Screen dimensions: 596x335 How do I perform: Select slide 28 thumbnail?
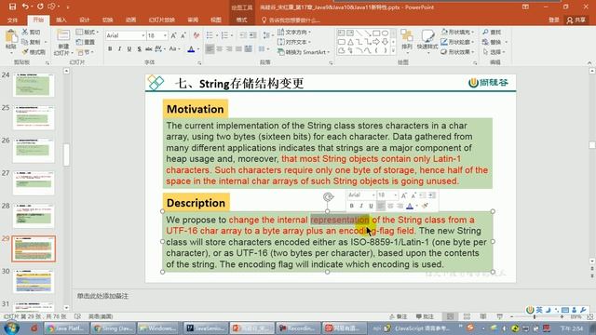tap(34, 216)
